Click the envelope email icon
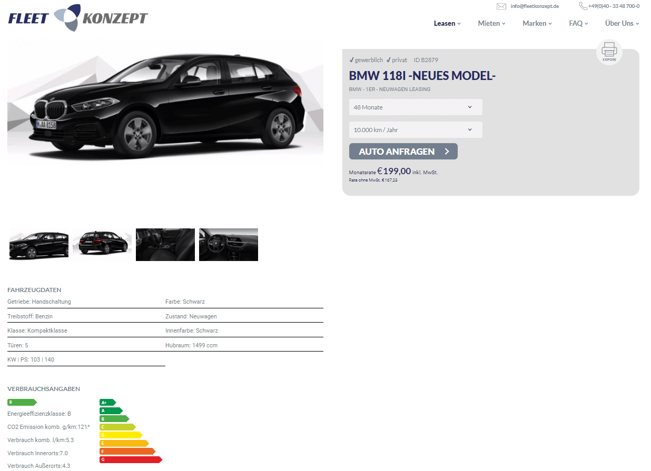 [501, 6]
